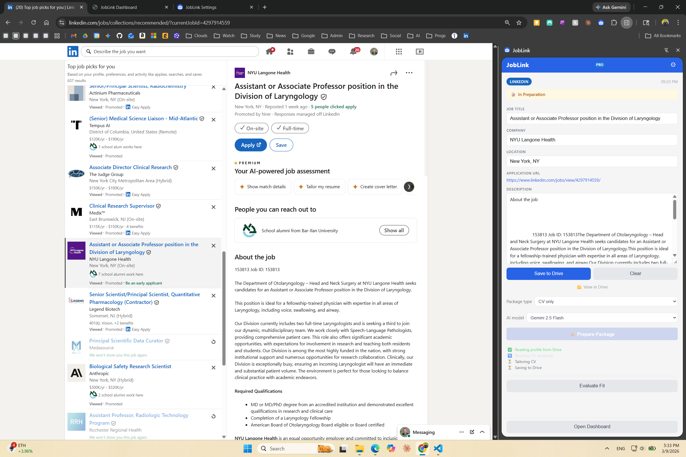Screen dimensions: 686x457
Task: Click Save to Drive in JobLink
Action: tap(548, 274)
